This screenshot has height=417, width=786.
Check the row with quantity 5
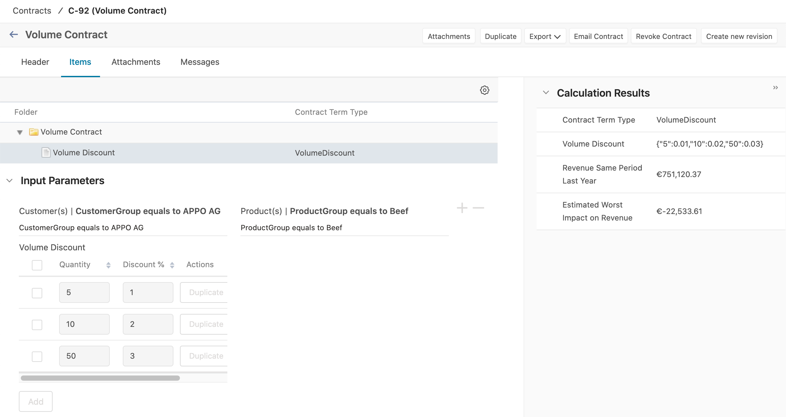pos(37,293)
